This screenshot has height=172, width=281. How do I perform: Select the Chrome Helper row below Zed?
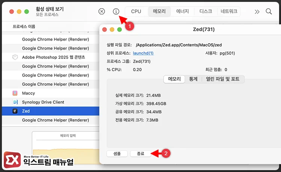[51, 120]
